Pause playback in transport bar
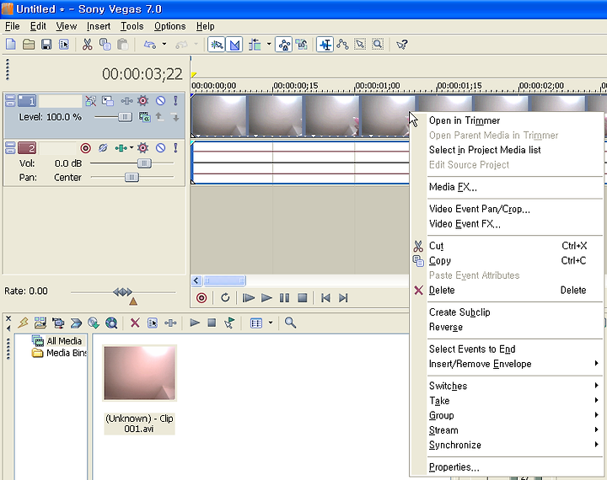Screen dimensions: 607x480 pos(285,298)
